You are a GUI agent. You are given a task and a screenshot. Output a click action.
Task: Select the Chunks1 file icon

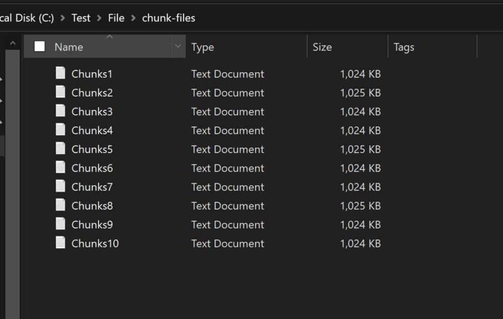60,73
